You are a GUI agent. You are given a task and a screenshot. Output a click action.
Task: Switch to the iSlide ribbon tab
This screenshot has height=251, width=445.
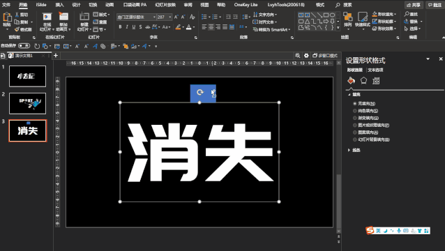41,5
